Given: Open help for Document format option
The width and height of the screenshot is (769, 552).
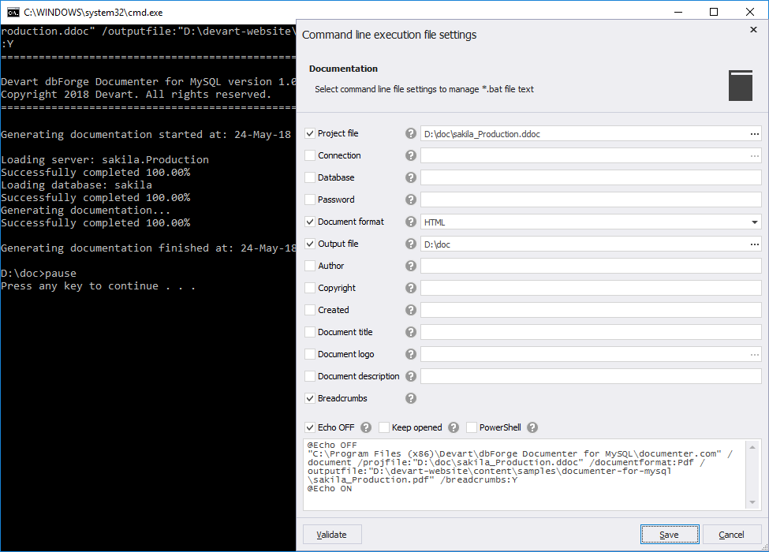Looking at the screenshot, I should [411, 222].
